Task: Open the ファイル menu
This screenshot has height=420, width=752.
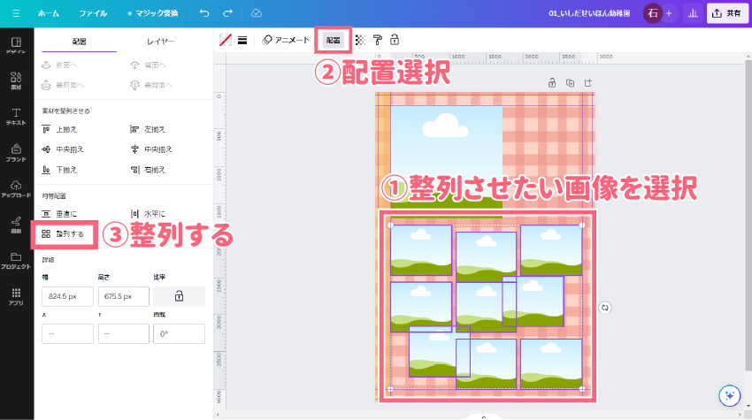Action: pyautogui.click(x=93, y=13)
